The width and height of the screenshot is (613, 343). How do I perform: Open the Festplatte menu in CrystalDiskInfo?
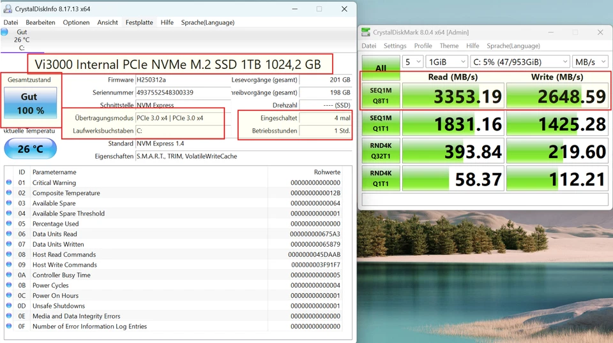(x=139, y=22)
